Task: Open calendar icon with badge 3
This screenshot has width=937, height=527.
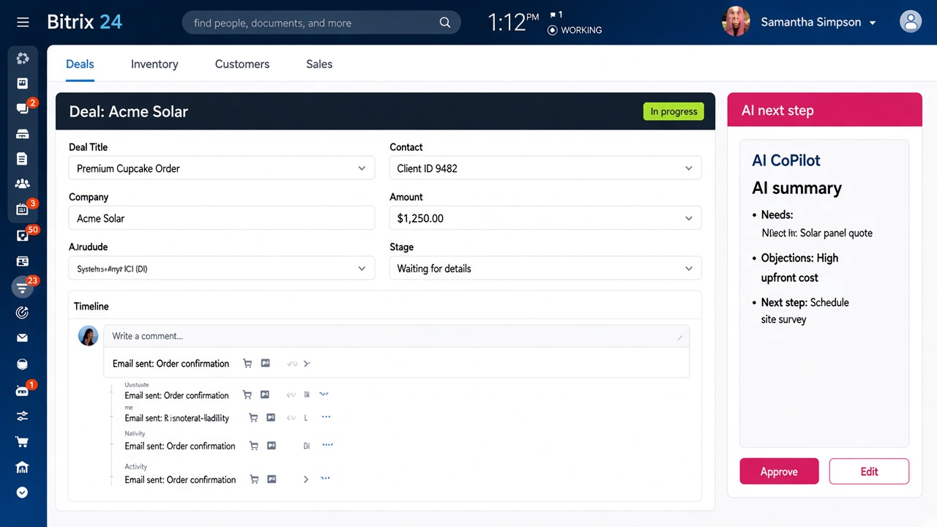Action: pos(23,209)
